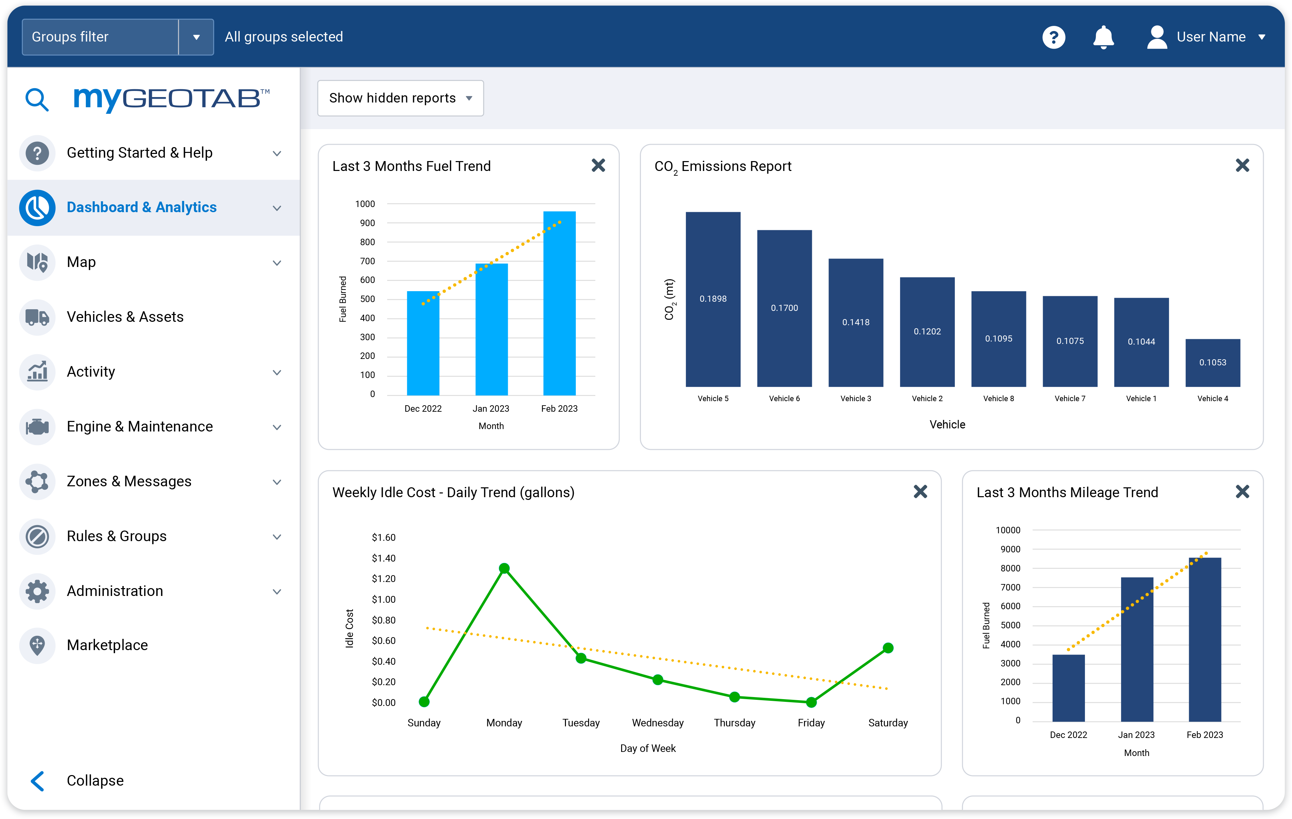Close the Last 3 Months Fuel Trend report
Screen dimensions: 1292x819
click(x=598, y=165)
